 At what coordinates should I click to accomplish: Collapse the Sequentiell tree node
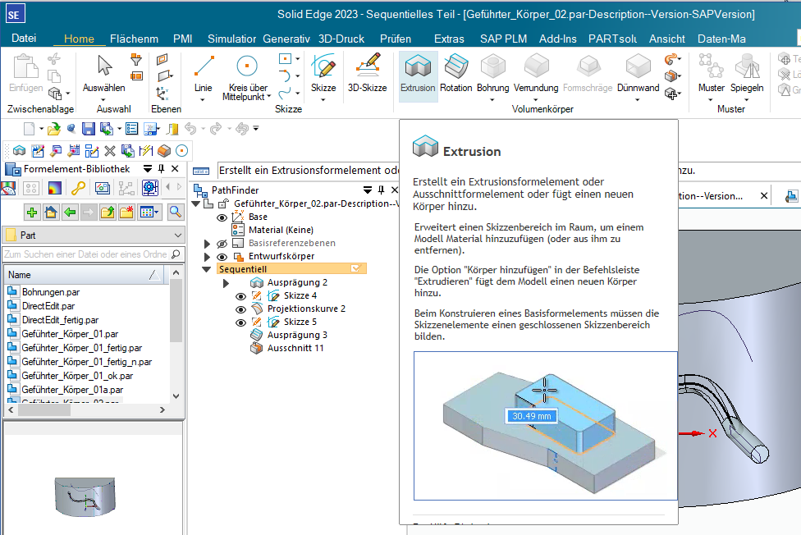(x=206, y=269)
